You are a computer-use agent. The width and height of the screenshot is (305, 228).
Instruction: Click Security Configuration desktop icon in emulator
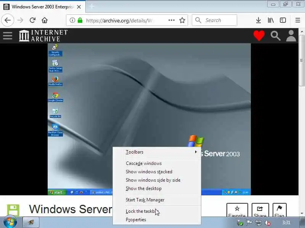click(x=55, y=50)
